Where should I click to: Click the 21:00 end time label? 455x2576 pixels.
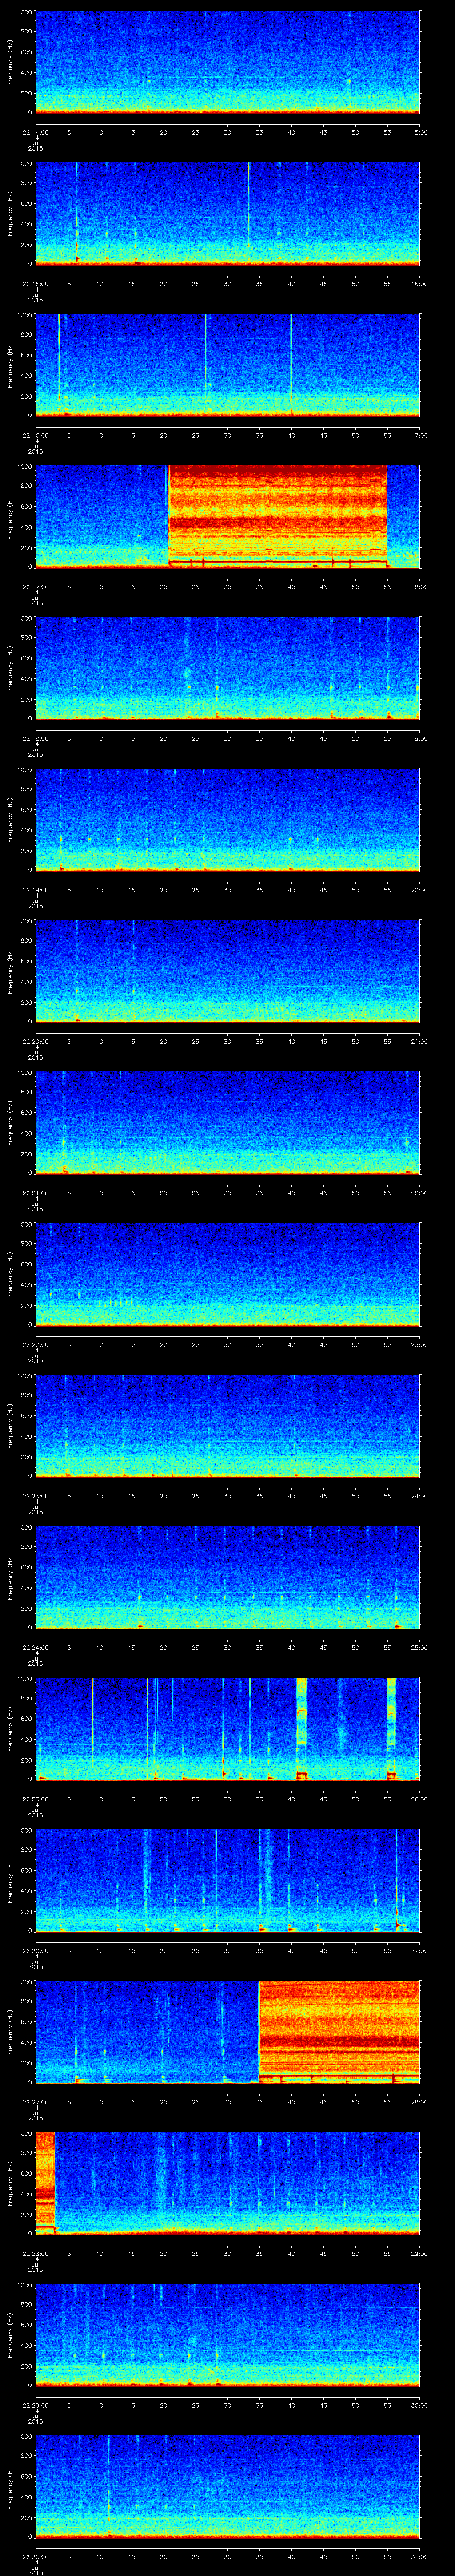click(x=420, y=1041)
